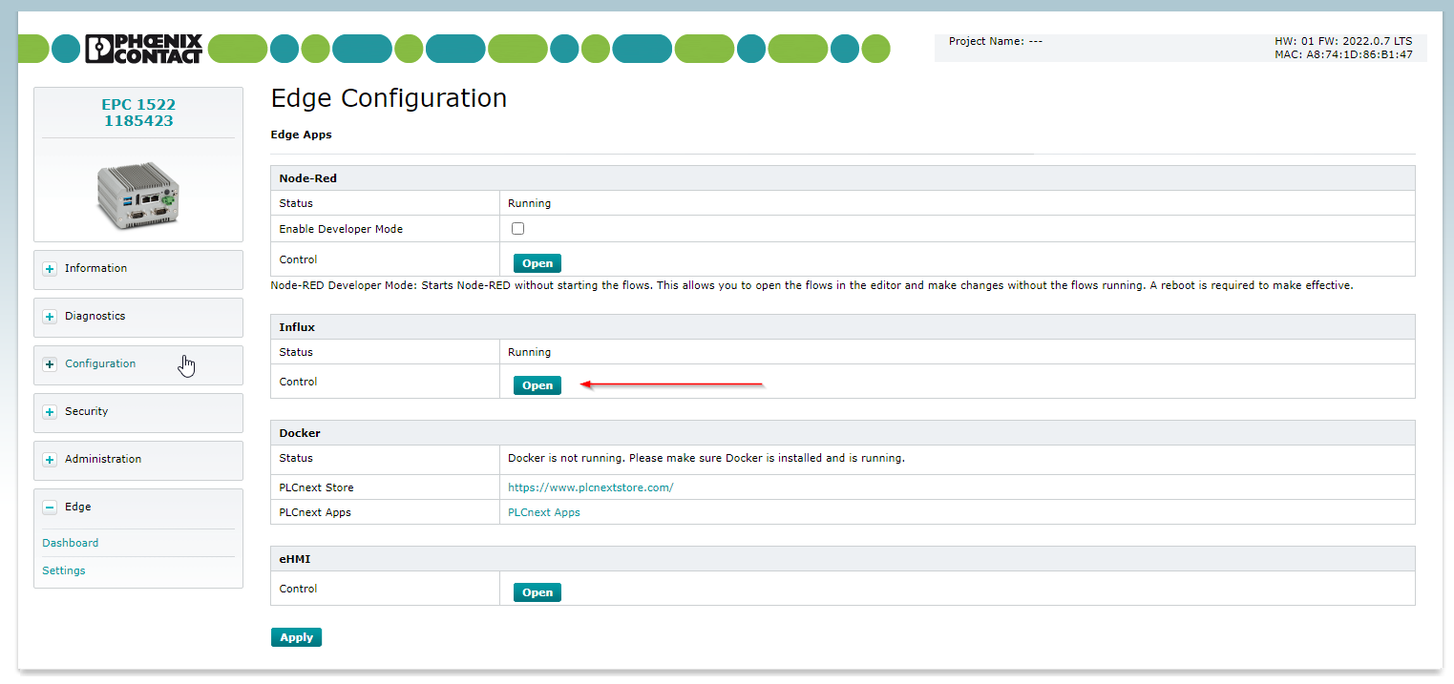Visit the plcnextstore.com link
Image resolution: width=1454 pixels, height=684 pixels.
tap(590, 487)
